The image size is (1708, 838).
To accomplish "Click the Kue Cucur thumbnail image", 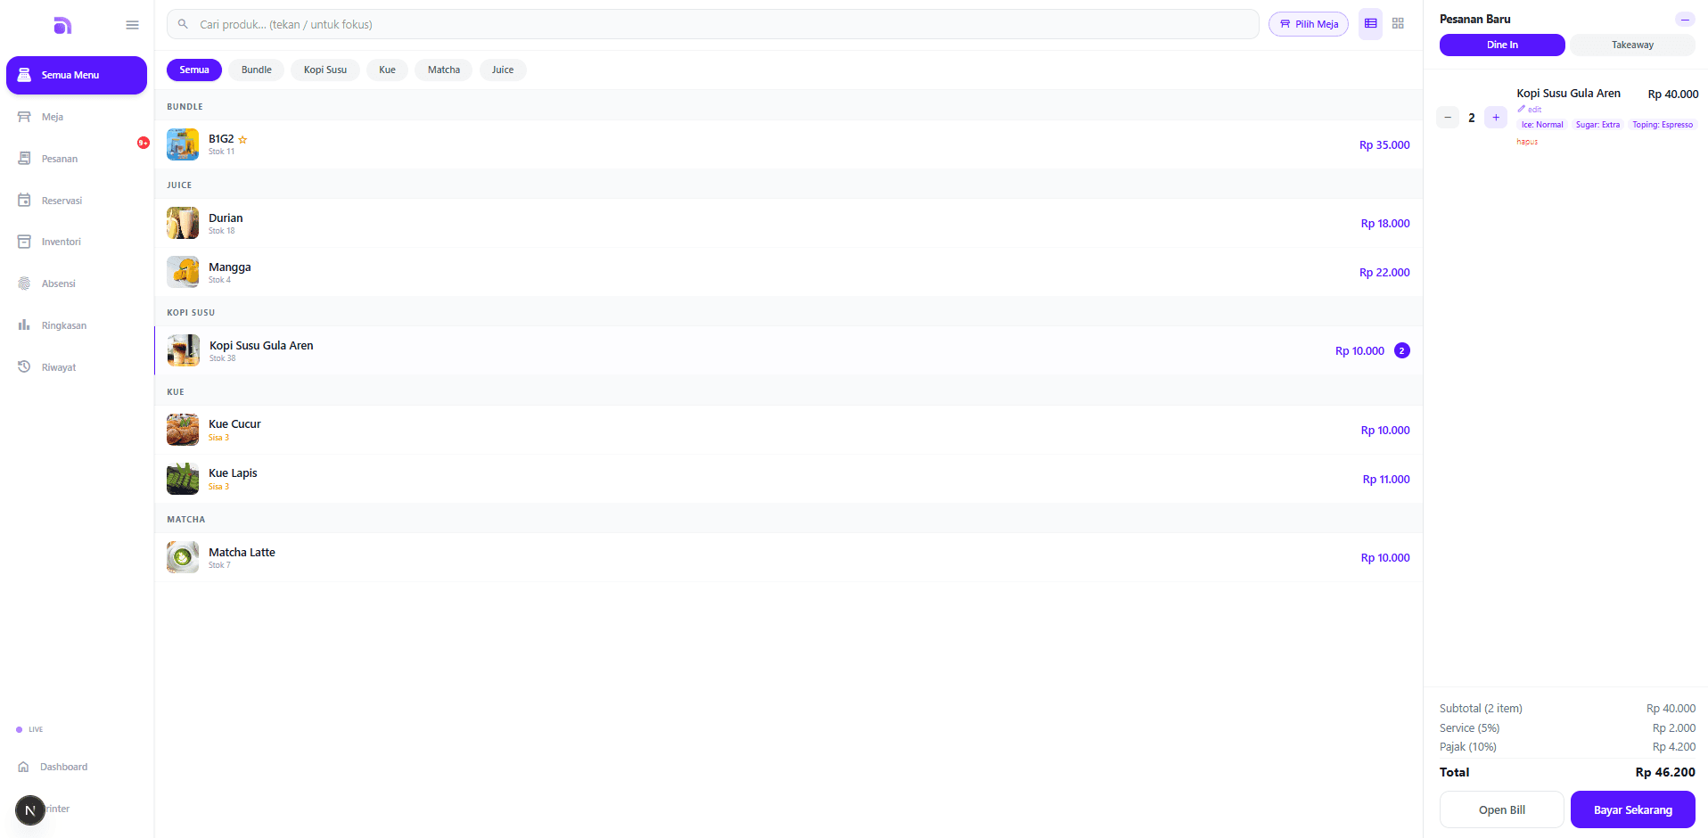I will coord(183,430).
